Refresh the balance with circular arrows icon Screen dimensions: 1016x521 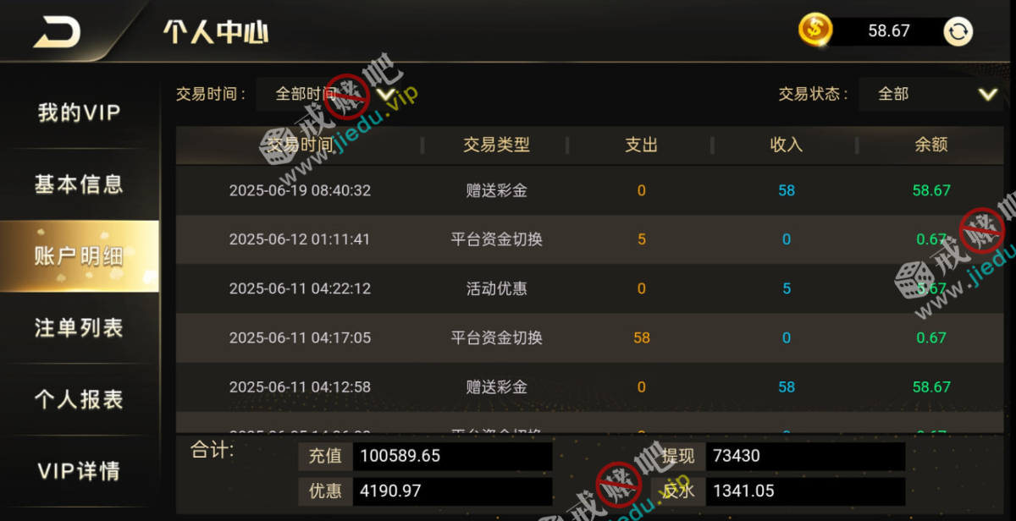958,32
